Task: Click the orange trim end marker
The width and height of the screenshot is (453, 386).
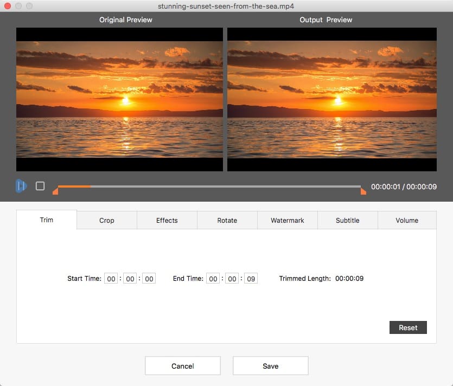Action: pos(363,191)
